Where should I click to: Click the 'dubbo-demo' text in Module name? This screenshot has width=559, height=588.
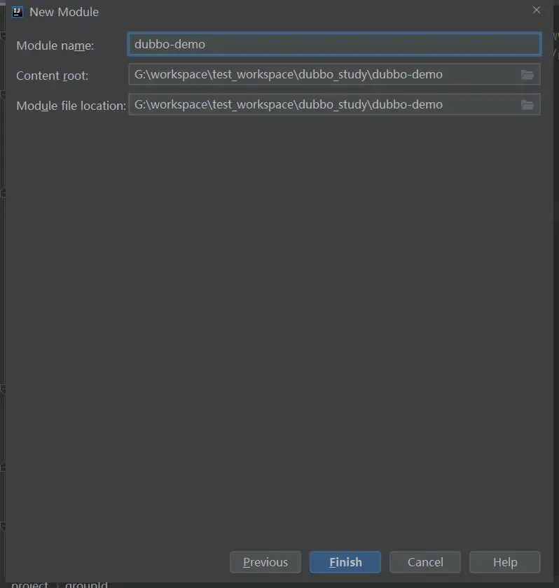coord(170,44)
